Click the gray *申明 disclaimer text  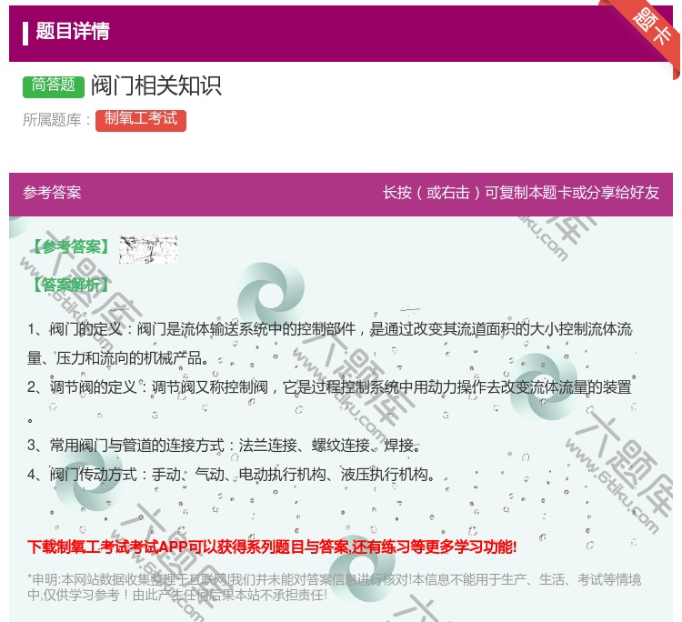[334, 587]
